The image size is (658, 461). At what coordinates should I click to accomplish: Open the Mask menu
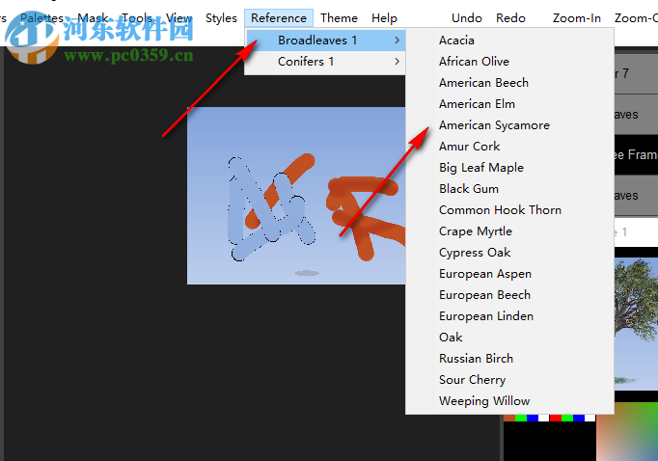[93, 18]
